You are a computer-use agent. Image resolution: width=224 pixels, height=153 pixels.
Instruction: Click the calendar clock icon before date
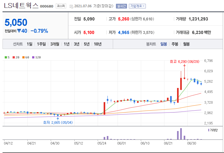tap(71, 6)
